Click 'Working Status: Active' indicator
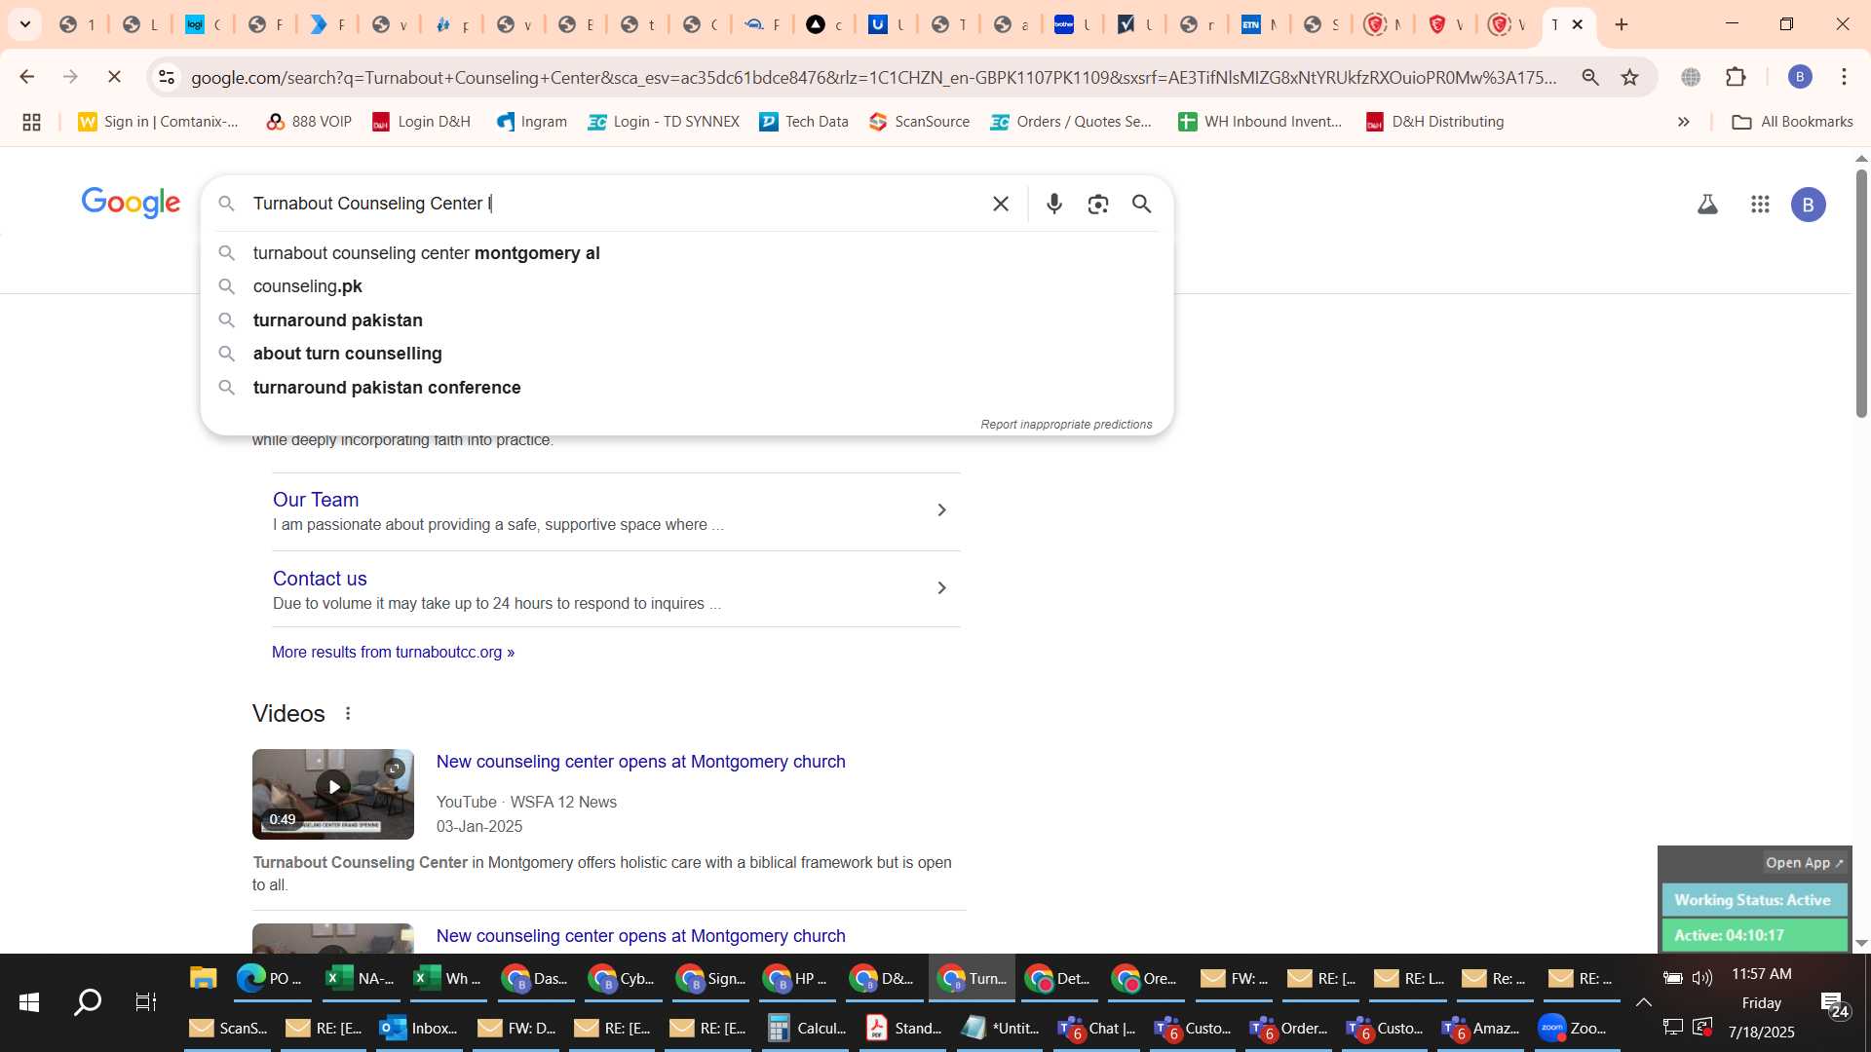Screen dimensions: 1871x1052 click(x=1753, y=900)
